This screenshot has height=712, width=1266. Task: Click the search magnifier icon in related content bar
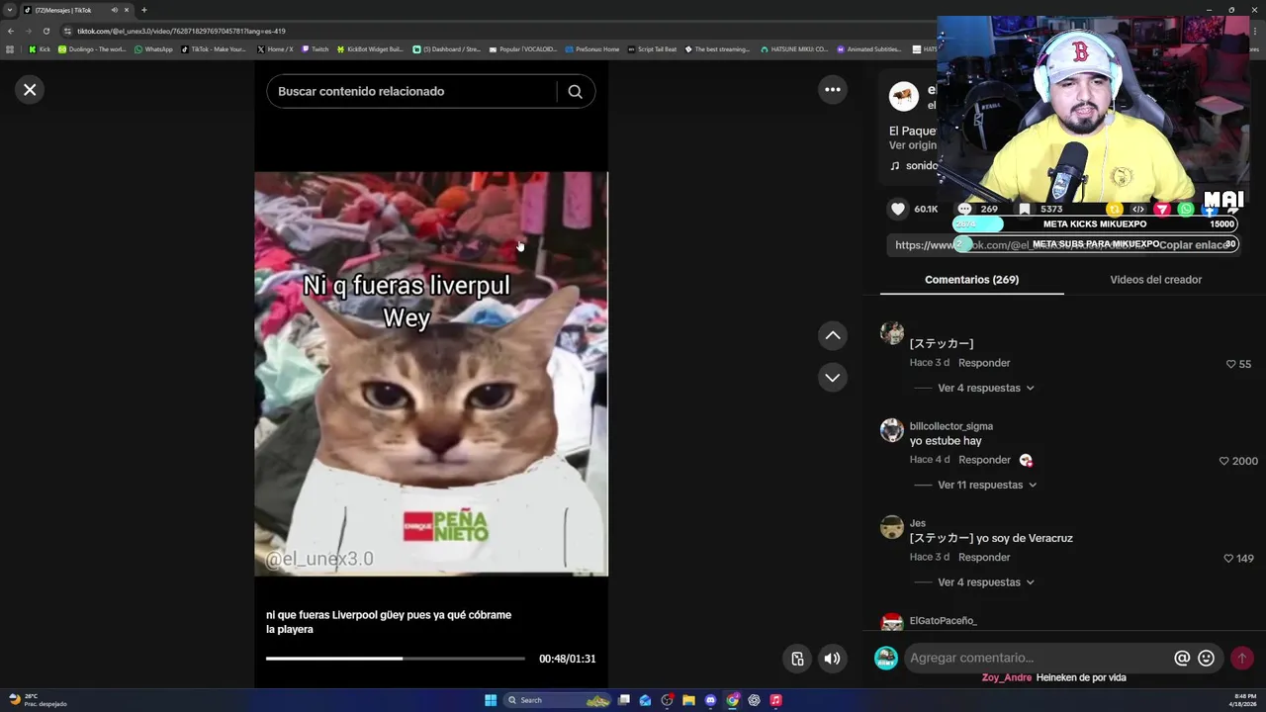click(575, 92)
